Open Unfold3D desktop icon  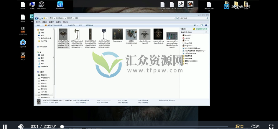click(x=190, y=5)
